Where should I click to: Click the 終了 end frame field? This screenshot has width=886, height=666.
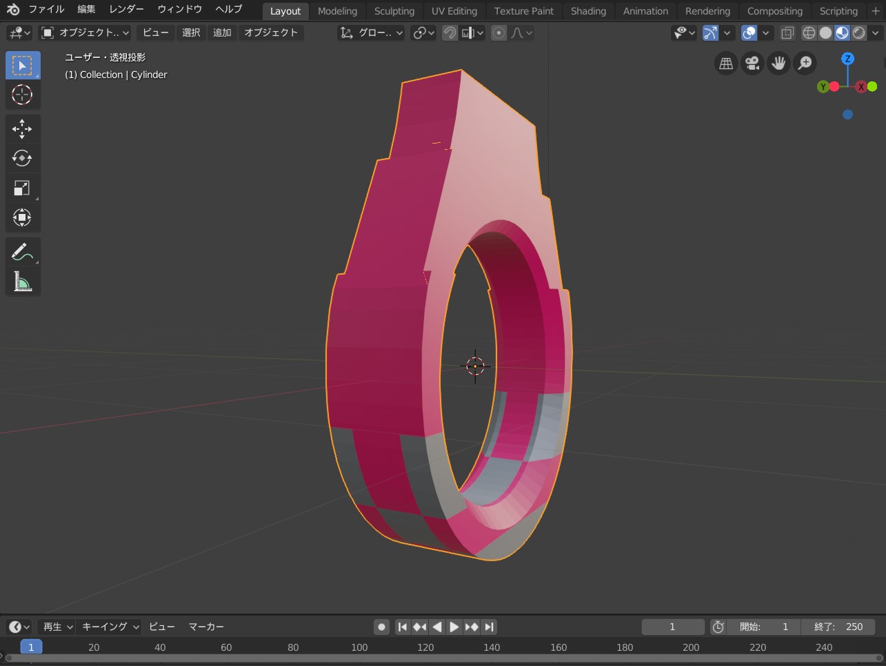[838, 627]
